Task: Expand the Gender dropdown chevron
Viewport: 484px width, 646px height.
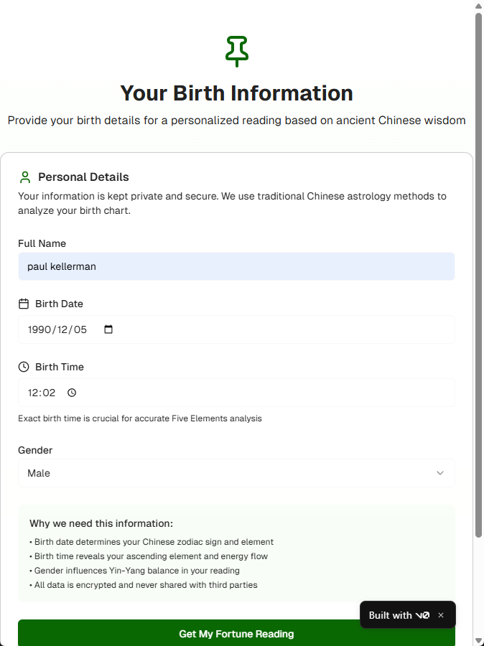Action: pyautogui.click(x=440, y=473)
